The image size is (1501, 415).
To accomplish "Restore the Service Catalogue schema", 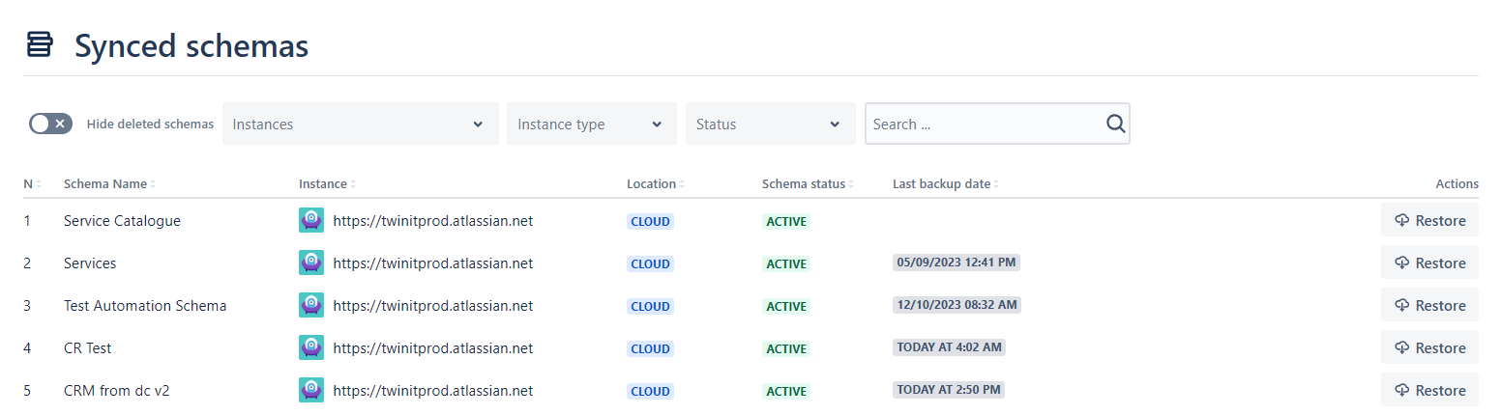I will click(x=1429, y=220).
